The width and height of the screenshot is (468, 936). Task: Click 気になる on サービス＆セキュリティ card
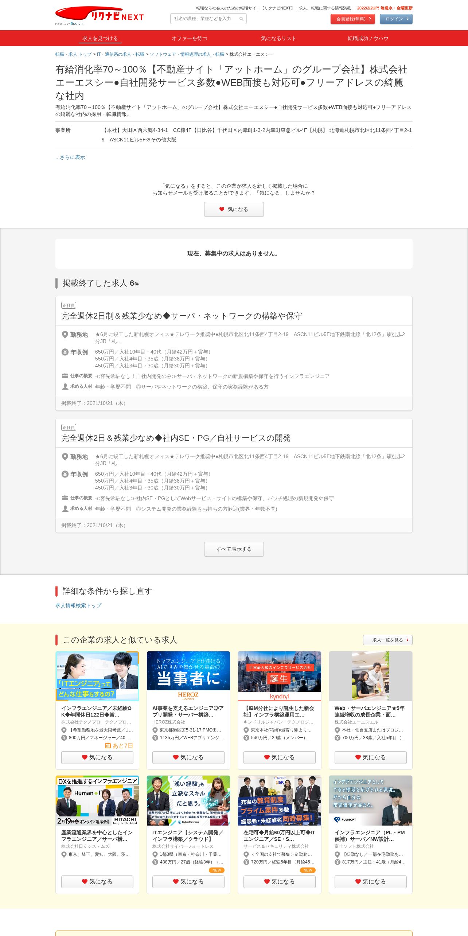click(x=280, y=882)
